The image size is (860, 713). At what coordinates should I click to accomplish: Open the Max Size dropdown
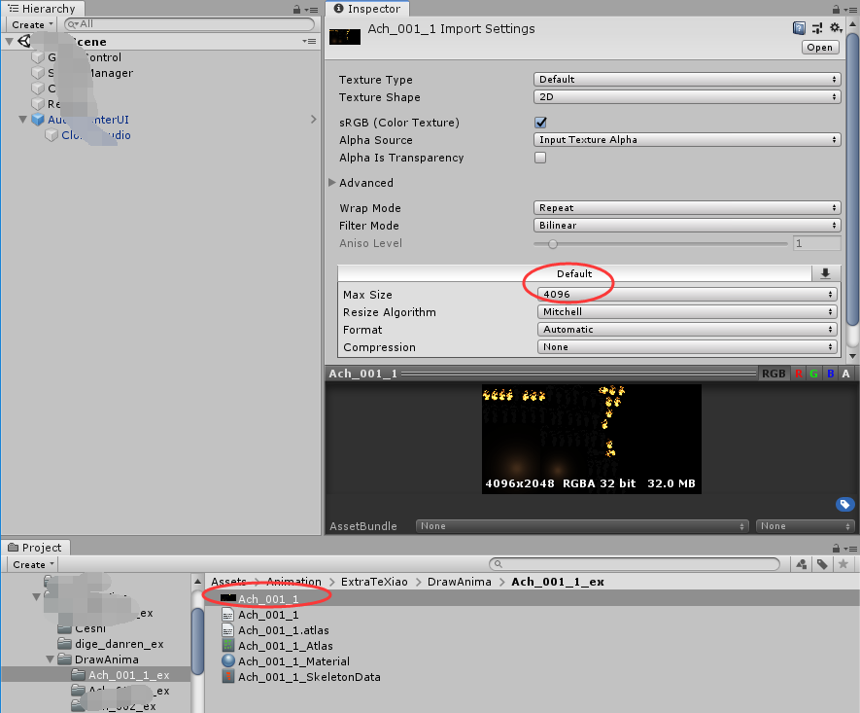coord(687,294)
